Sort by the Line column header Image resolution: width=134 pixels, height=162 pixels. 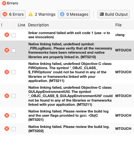(22, 25)
